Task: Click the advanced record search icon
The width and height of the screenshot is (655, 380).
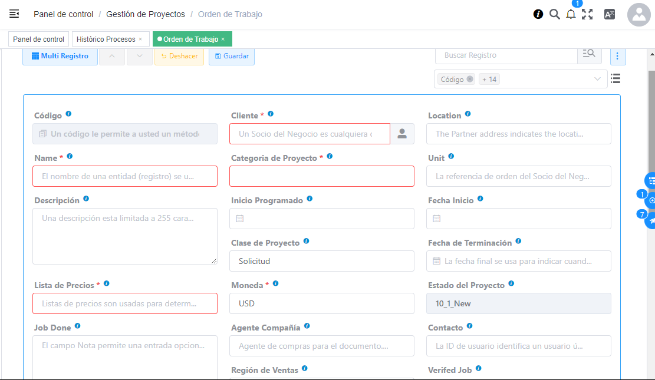Action: tap(589, 55)
